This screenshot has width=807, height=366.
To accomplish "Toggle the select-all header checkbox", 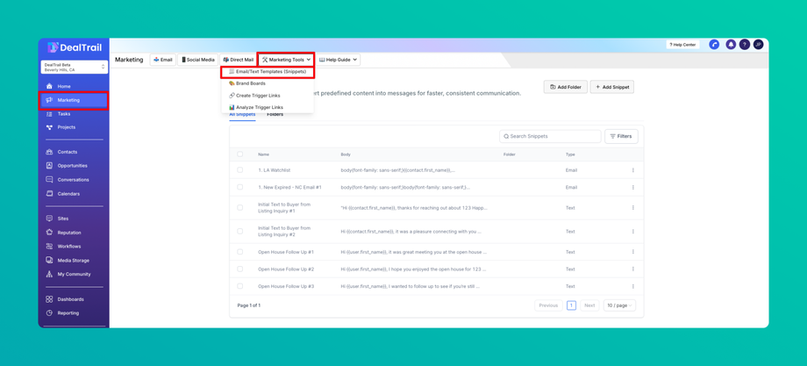I will point(239,154).
